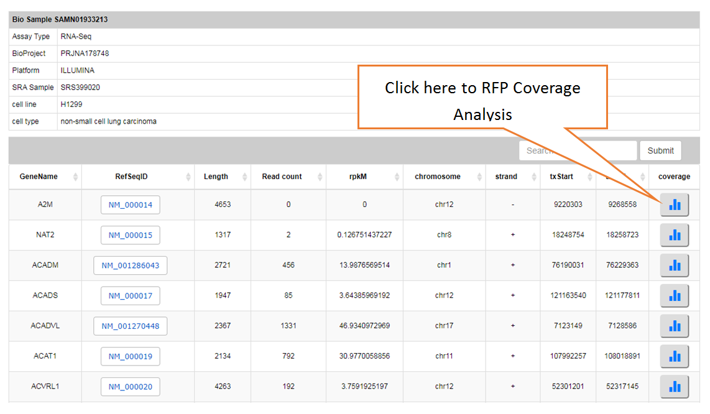The image size is (710, 414).
Task: Click length value 2367
Action: [223, 326]
